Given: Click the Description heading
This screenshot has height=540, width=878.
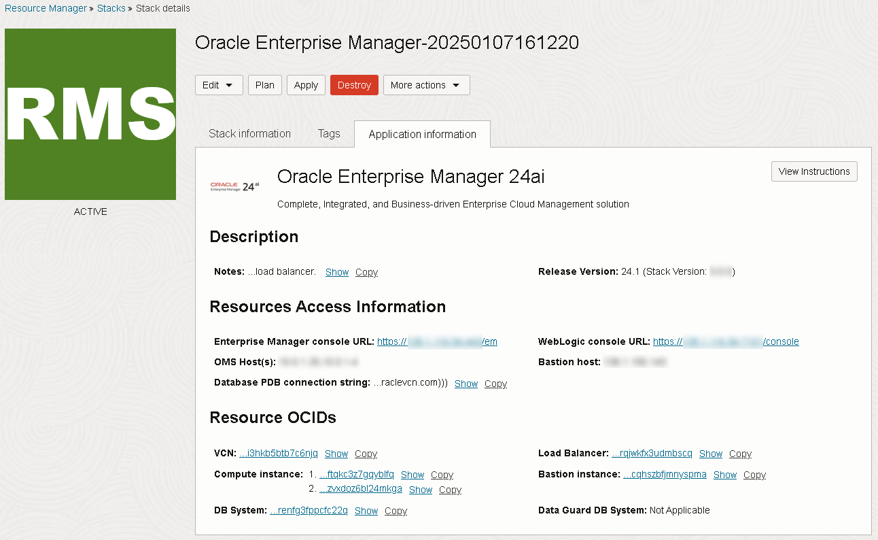Looking at the screenshot, I should pyautogui.click(x=254, y=237).
